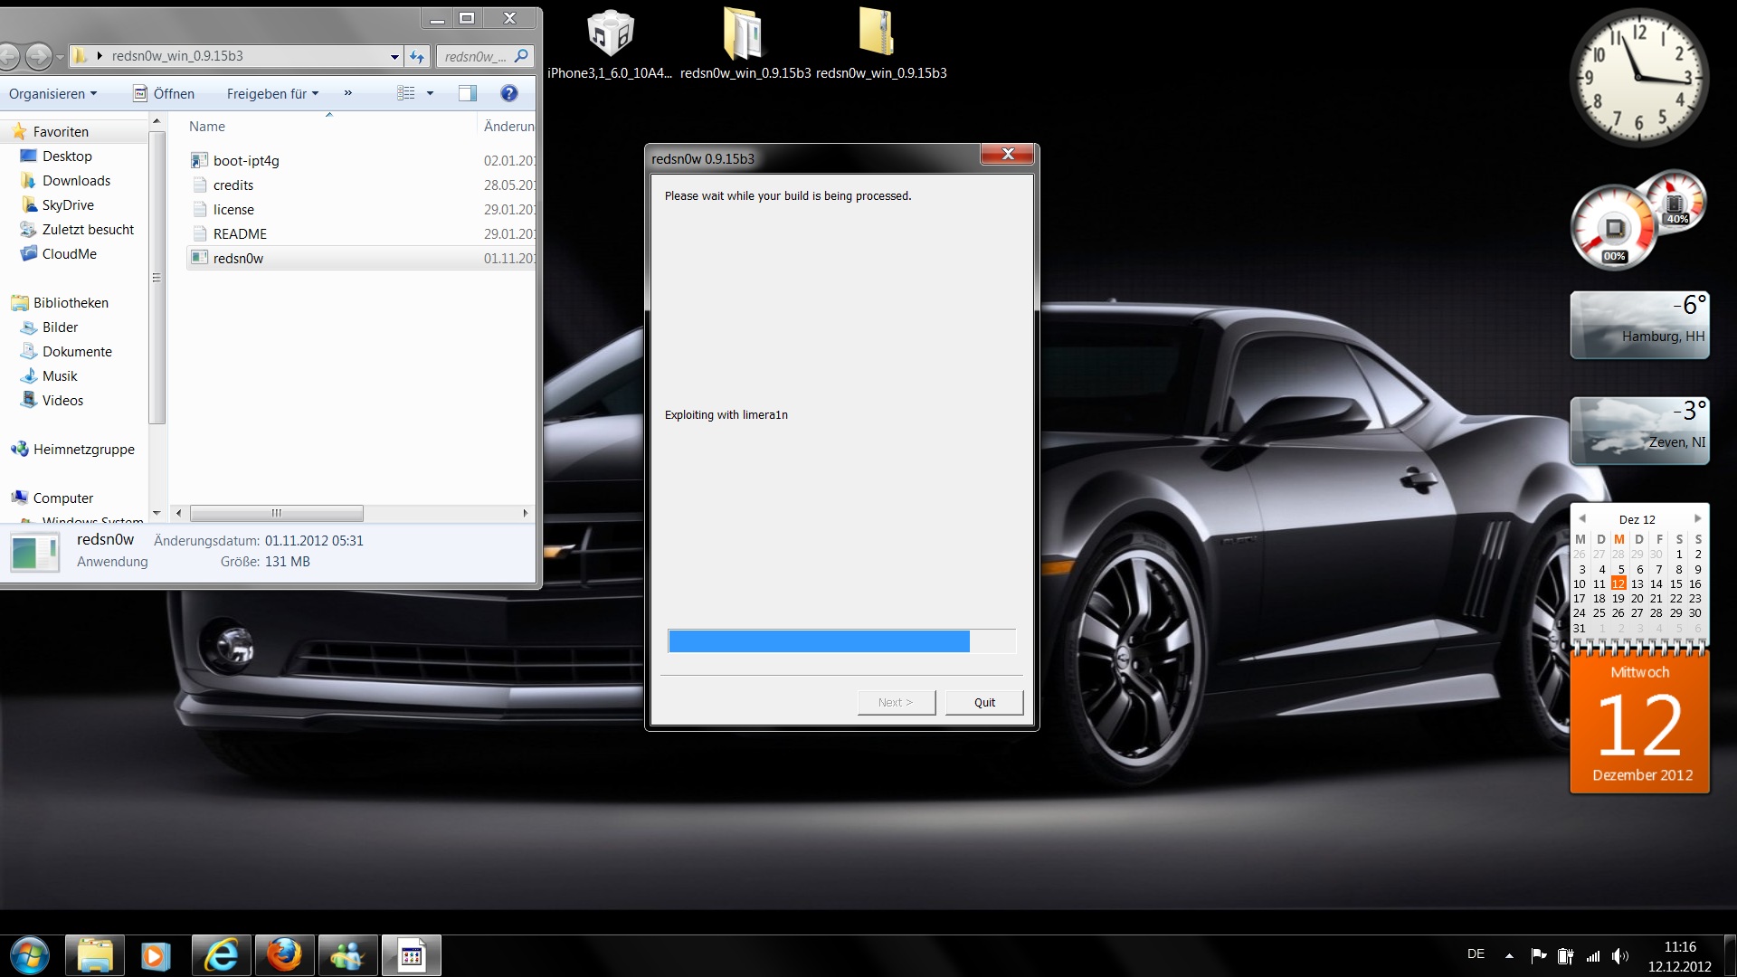Toggle the Explorer preview pane
Image resolution: width=1737 pixels, height=977 pixels.
(468, 93)
